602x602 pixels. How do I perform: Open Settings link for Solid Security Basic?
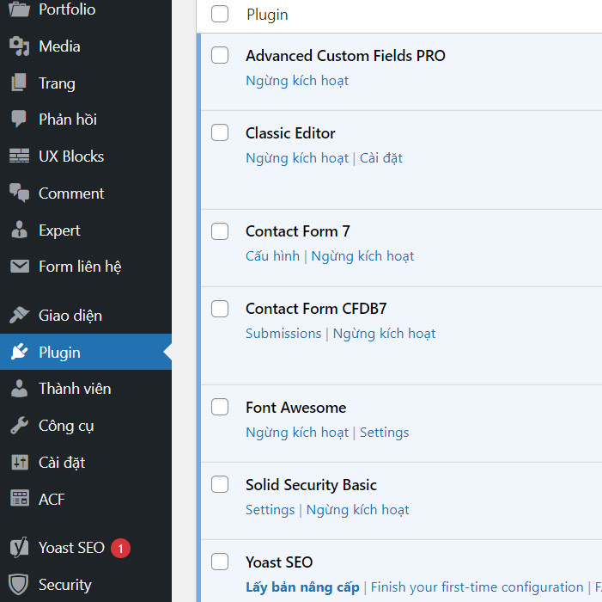click(x=270, y=510)
